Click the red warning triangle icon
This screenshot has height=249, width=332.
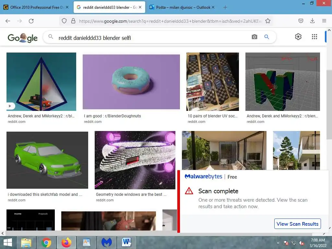click(189, 191)
